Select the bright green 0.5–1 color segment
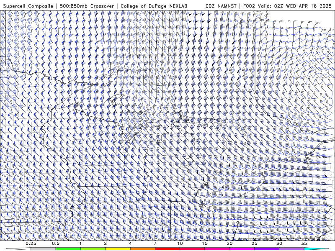 68,249
